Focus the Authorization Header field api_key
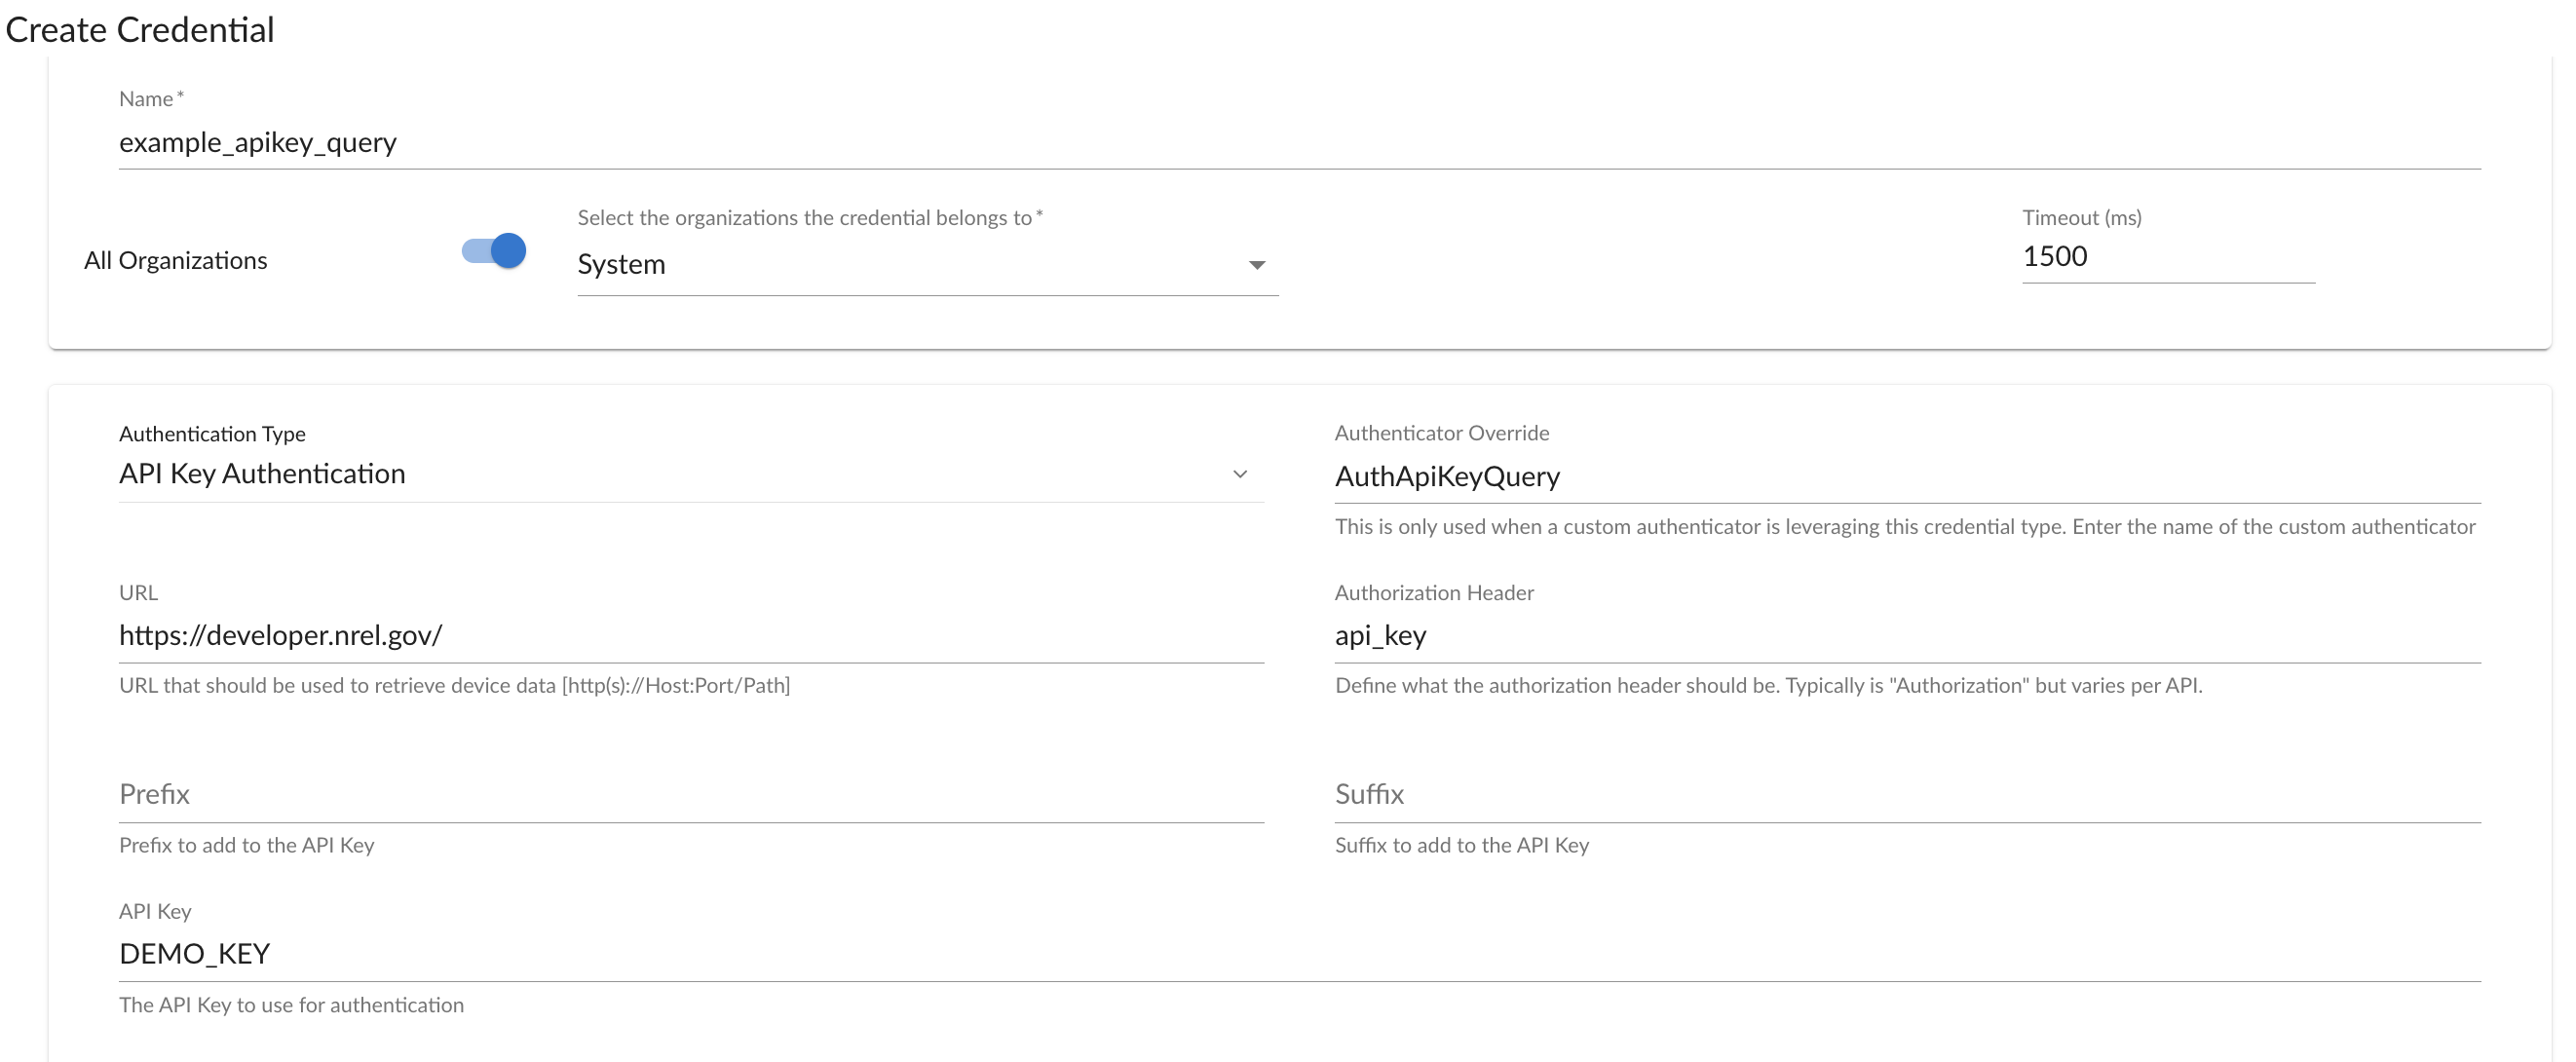 point(1906,635)
